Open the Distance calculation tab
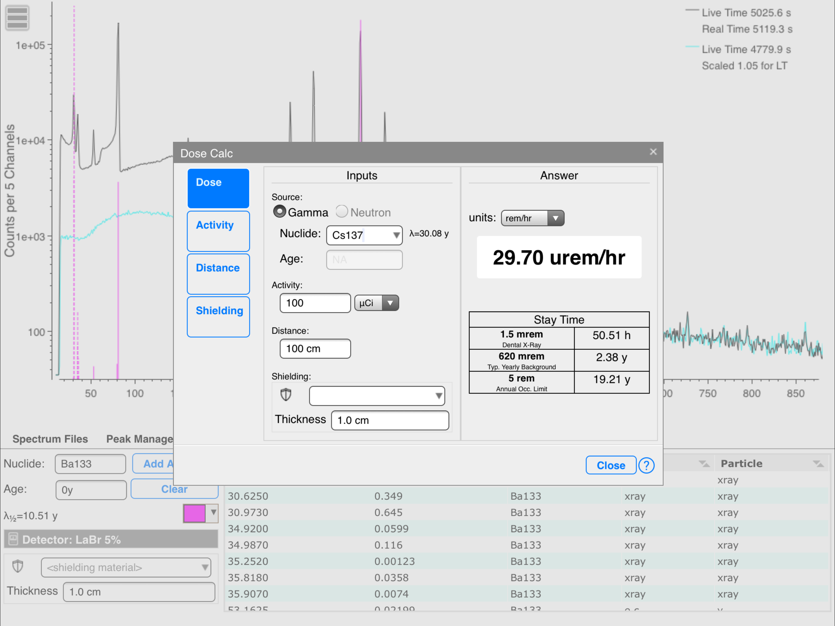The height and width of the screenshot is (626, 835). (218, 274)
